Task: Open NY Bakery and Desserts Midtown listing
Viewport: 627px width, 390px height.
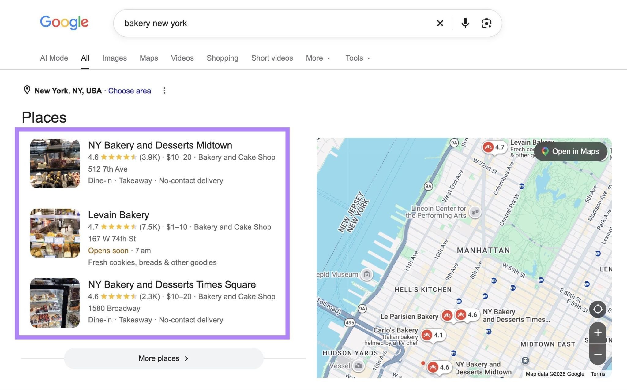Action: [x=160, y=145]
